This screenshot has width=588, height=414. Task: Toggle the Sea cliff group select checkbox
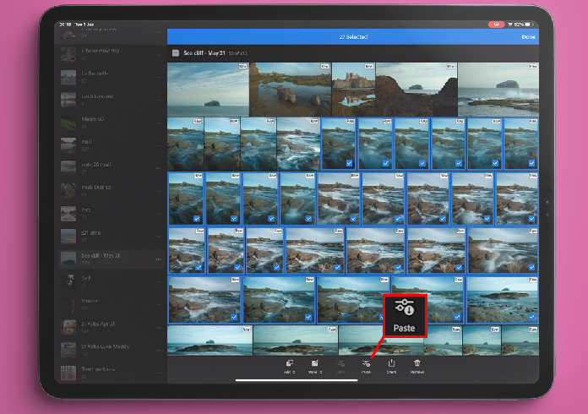click(x=175, y=52)
